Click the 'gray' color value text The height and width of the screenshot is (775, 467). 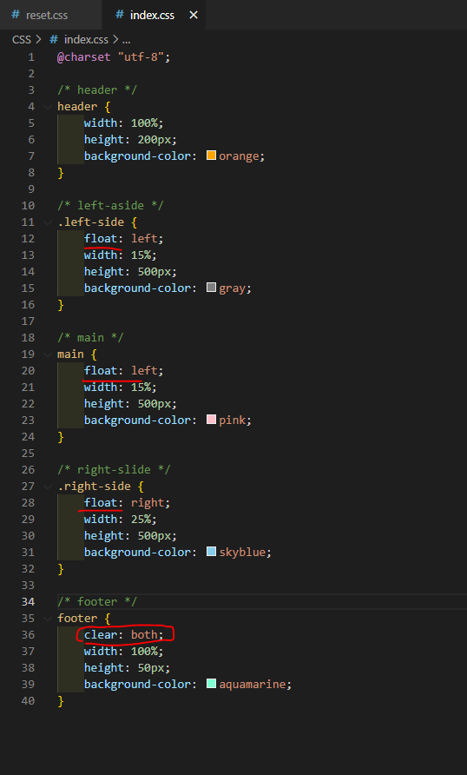click(x=232, y=288)
